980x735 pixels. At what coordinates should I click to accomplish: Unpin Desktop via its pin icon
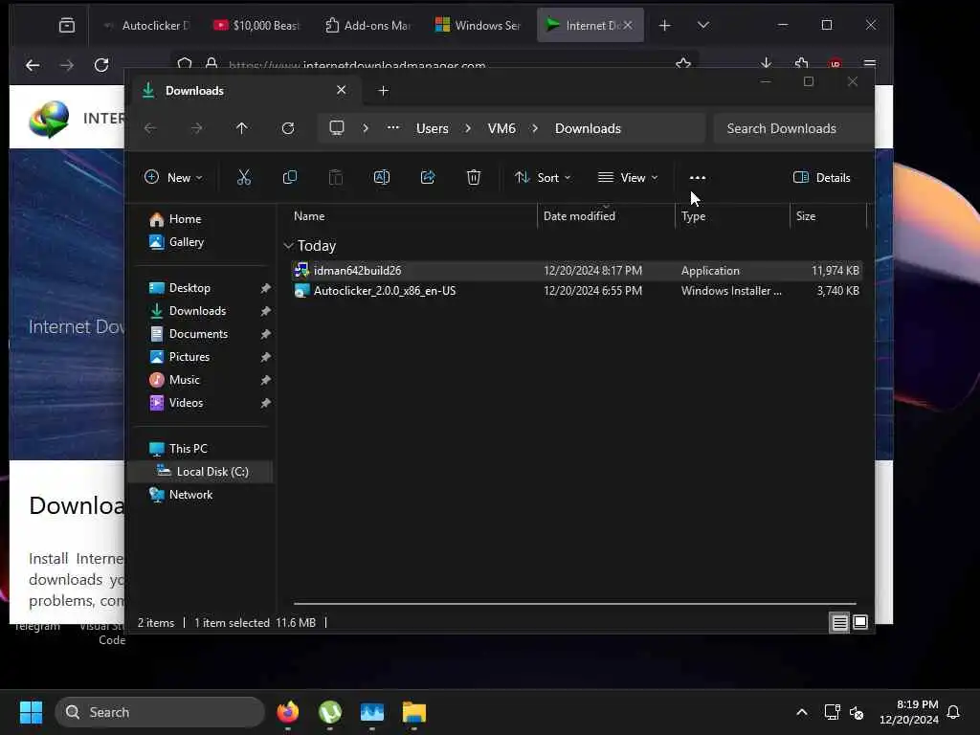pyautogui.click(x=265, y=288)
